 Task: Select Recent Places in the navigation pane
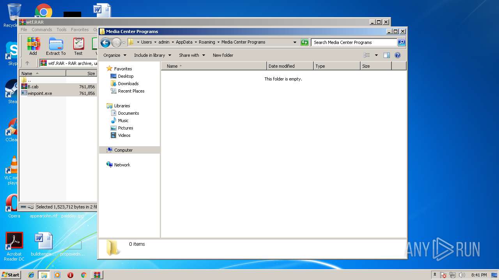[131, 91]
